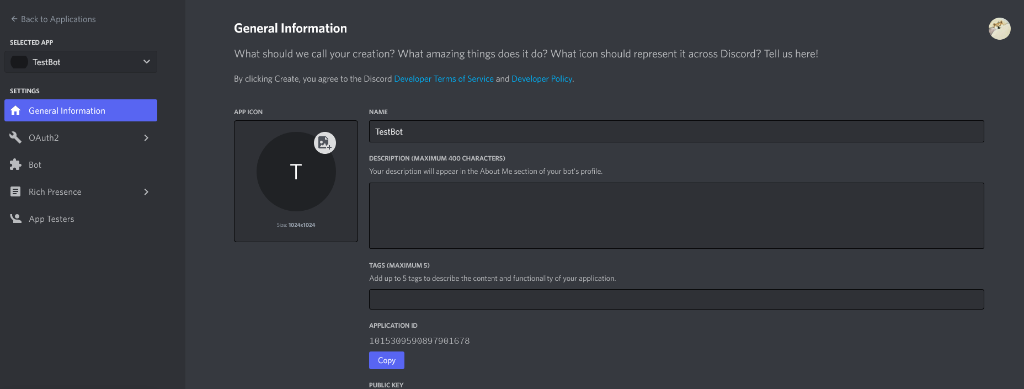
Task: Click the upload image icon on app icon
Action: coord(325,143)
